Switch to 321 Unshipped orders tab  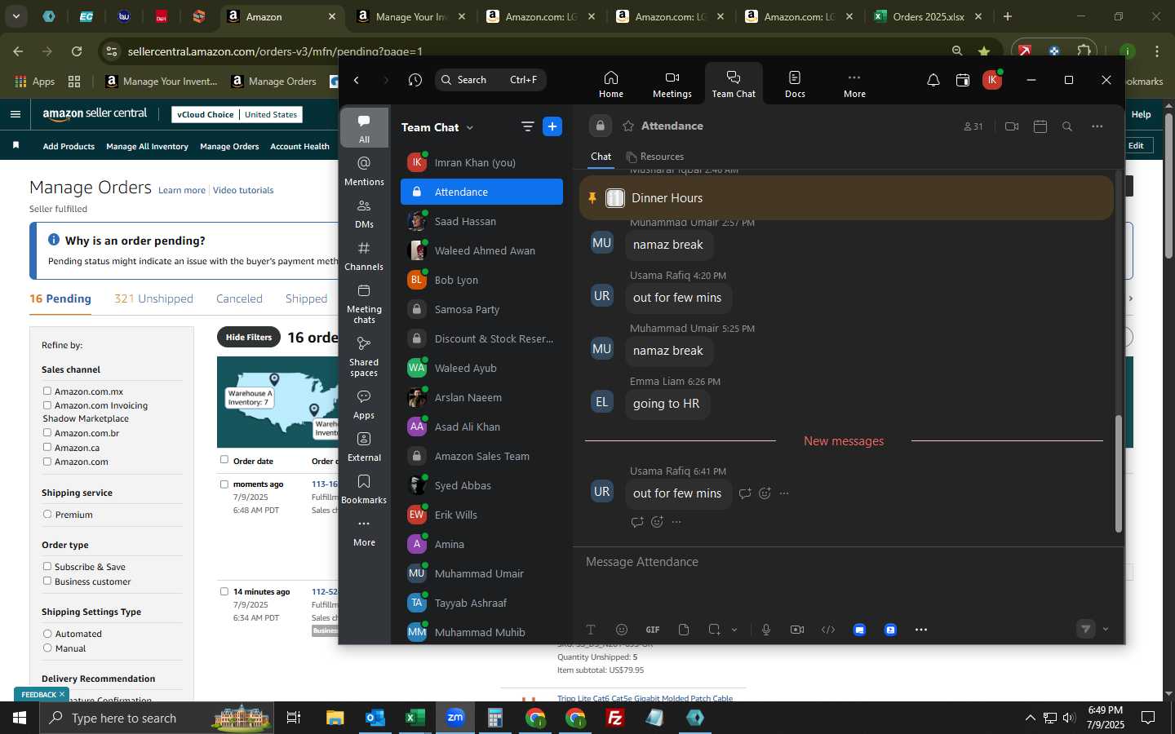click(x=153, y=298)
